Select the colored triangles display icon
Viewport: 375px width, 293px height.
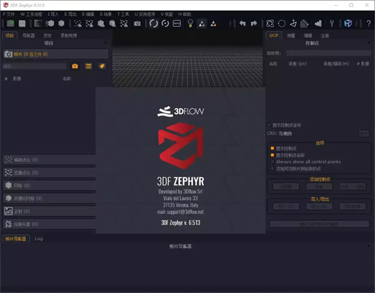[213, 23]
